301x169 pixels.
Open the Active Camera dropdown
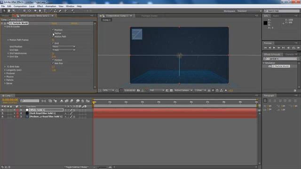click(x=183, y=90)
